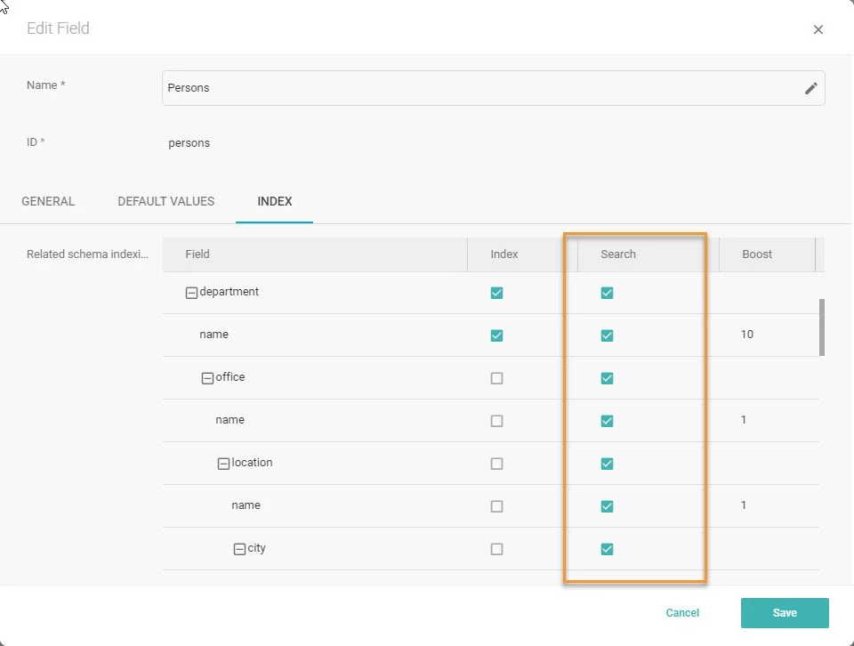The height and width of the screenshot is (646, 854).
Task: Cancel editing the field
Action: [682, 613]
